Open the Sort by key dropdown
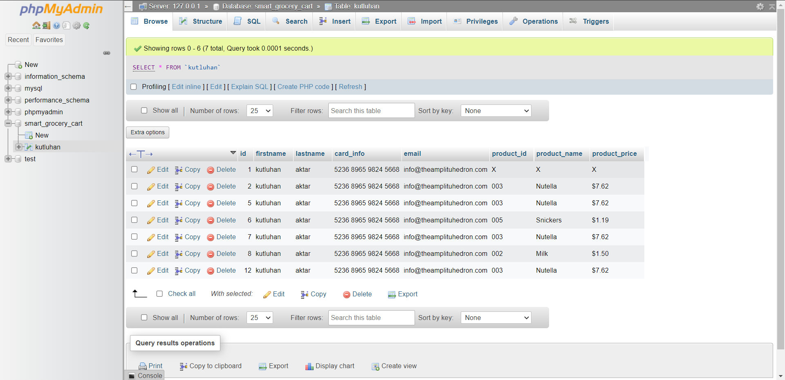Viewport: 785px width, 380px height. coord(495,110)
